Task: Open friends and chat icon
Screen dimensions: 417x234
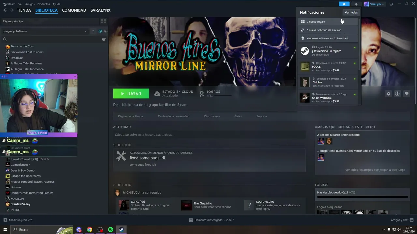Action: [x=412, y=220]
